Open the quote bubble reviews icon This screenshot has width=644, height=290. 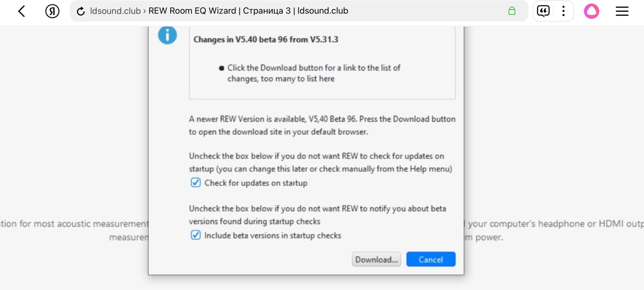[543, 11]
